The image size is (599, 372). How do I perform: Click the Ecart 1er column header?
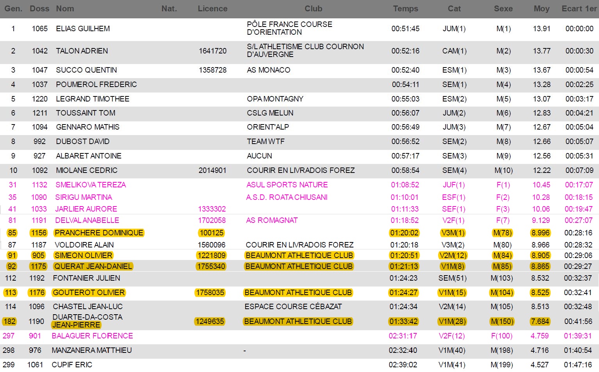579,9
